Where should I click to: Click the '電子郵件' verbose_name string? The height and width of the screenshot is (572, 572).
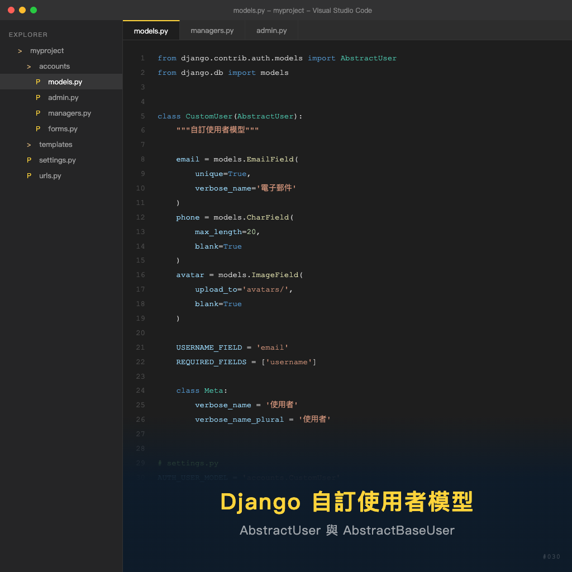[276, 188]
